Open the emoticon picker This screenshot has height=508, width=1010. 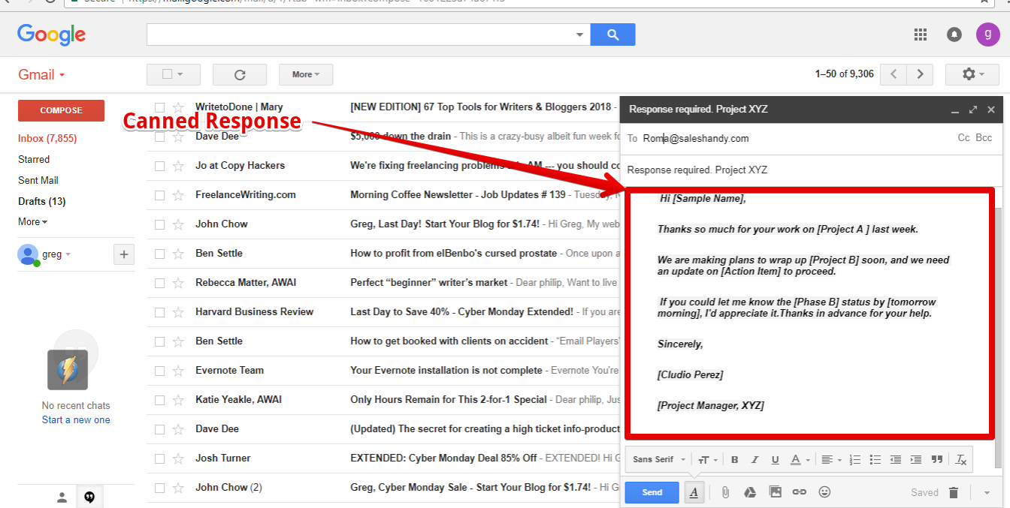[x=824, y=492]
